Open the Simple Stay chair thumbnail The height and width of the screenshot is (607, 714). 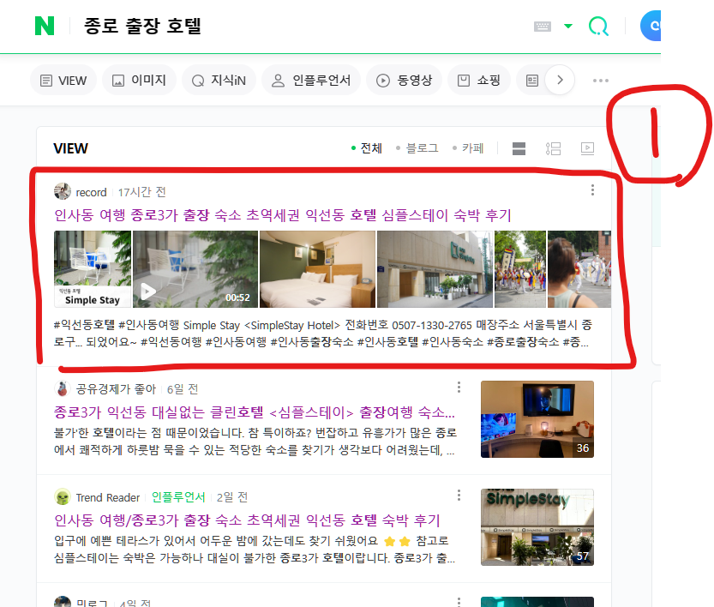[93, 269]
